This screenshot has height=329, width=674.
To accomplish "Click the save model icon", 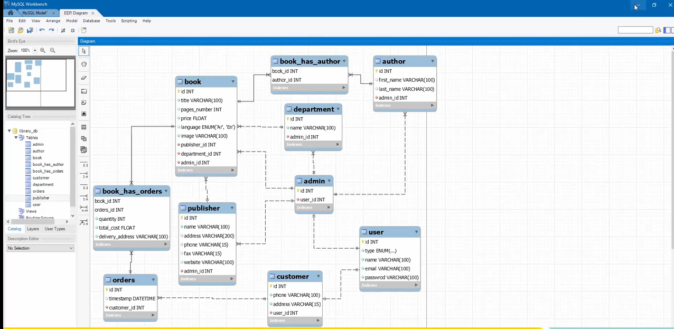I will coord(30,31).
